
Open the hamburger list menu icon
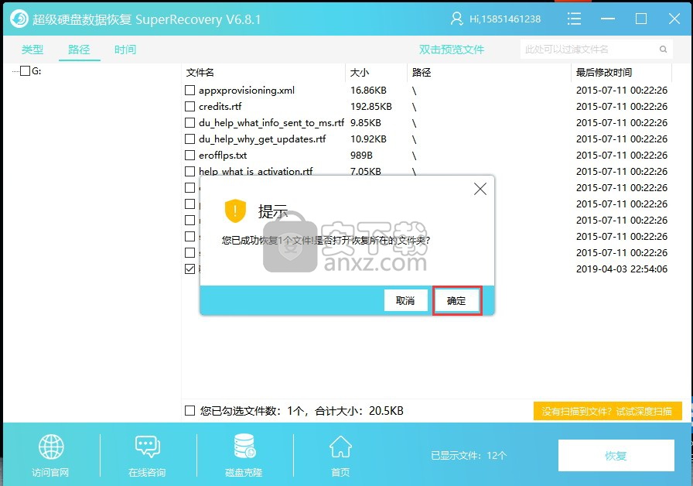coord(574,19)
